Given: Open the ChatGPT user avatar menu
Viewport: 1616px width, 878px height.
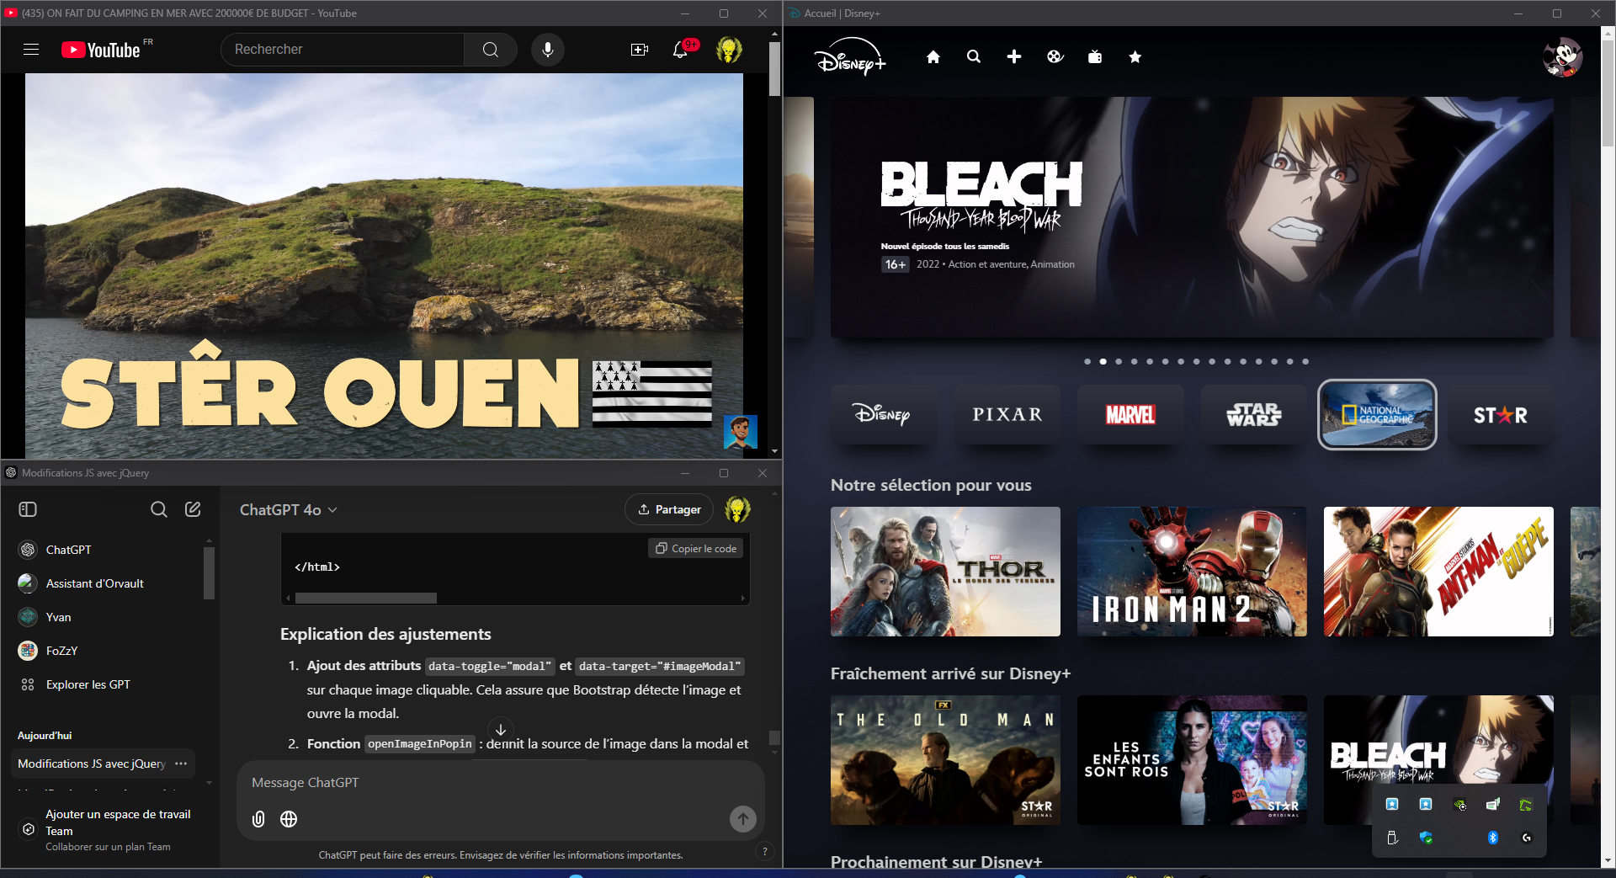Looking at the screenshot, I should [737, 509].
